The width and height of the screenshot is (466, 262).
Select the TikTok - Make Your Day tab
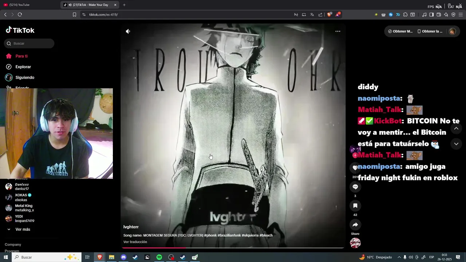pyautogui.click(x=90, y=5)
